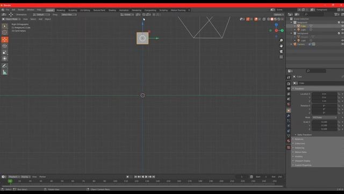Switch to solid viewport shading
This screenshot has height=194, width=344.
tap(272, 19)
